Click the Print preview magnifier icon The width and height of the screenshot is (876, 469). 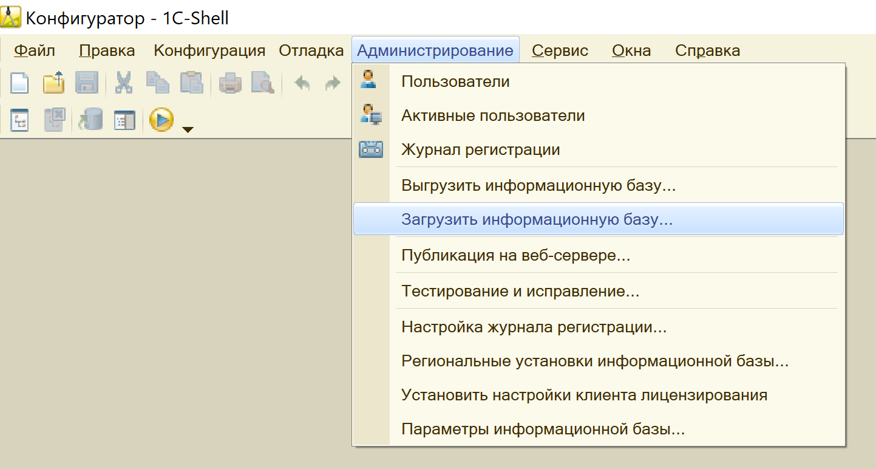pos(263,83)
